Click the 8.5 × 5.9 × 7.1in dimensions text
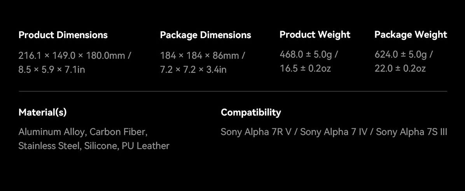The width and height of the screenshot is (465, 191). point(52,70)
